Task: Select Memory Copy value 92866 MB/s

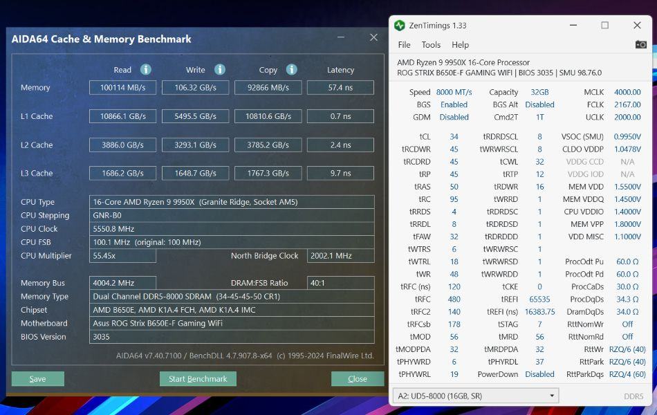Action: (268, 88)
